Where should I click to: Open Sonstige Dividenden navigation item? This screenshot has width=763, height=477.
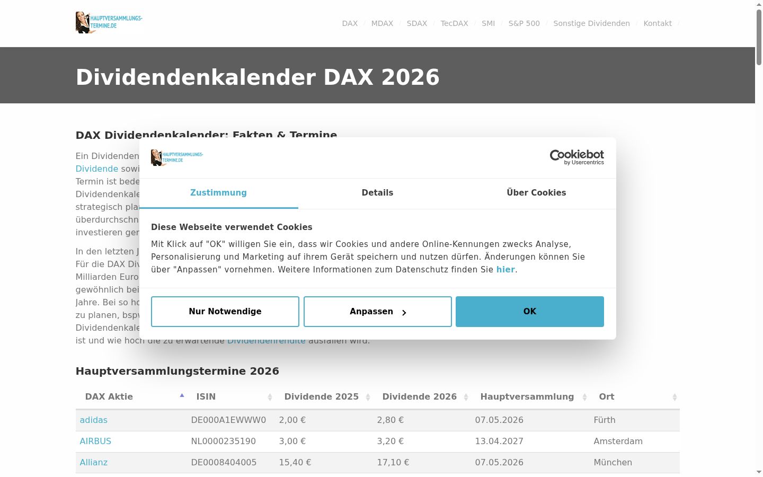(x=591, y=23)
